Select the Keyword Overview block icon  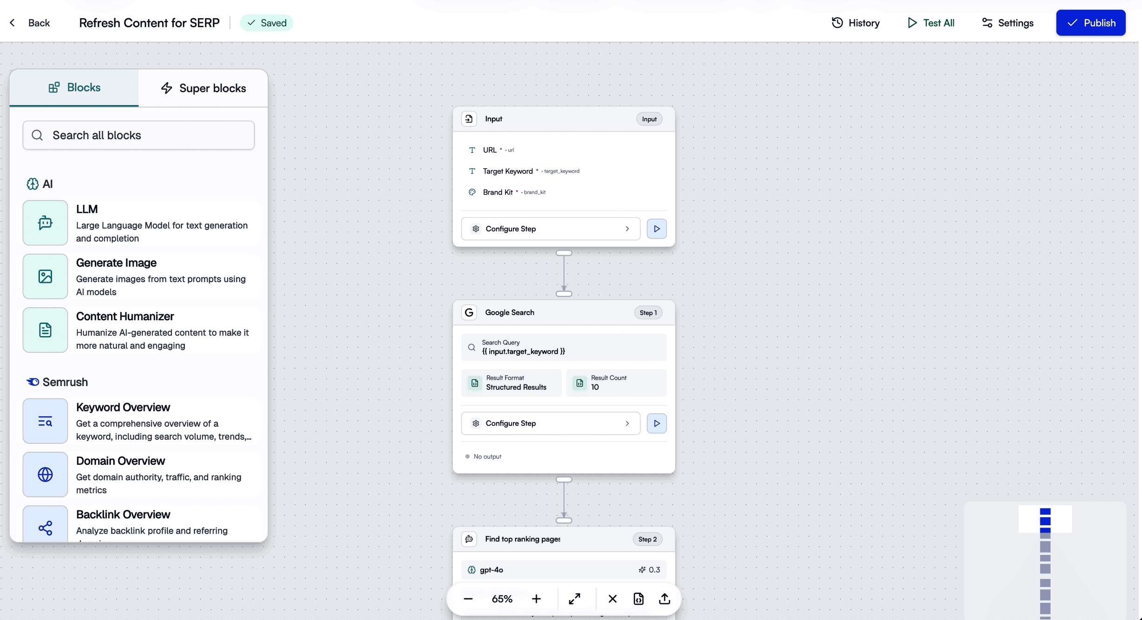point(45,421)
